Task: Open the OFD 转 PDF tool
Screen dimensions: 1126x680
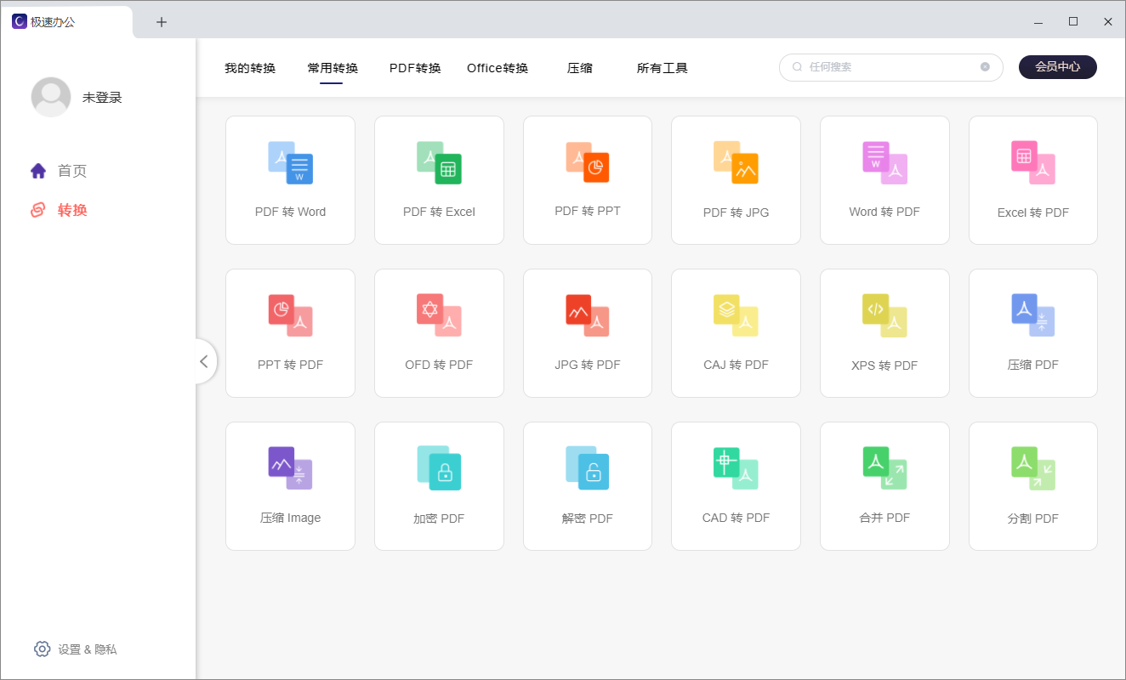Action: tap(439, 333)
